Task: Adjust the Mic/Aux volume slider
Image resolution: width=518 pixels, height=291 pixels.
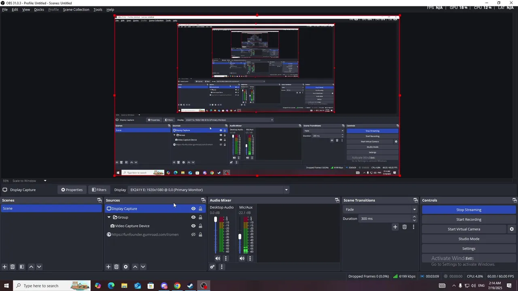Action: 240,235
